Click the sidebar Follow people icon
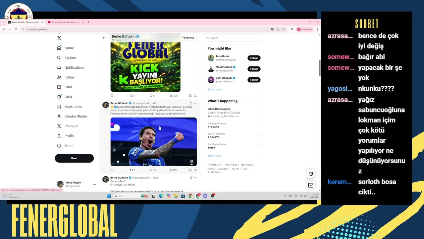 coord(59,77)
